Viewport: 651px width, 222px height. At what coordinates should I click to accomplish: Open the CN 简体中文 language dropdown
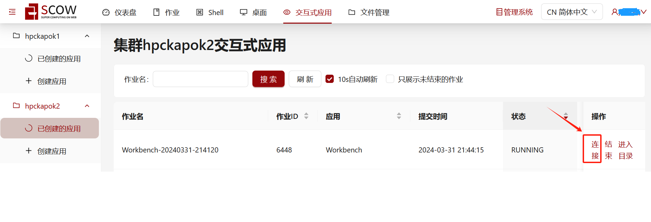(572, 12)
